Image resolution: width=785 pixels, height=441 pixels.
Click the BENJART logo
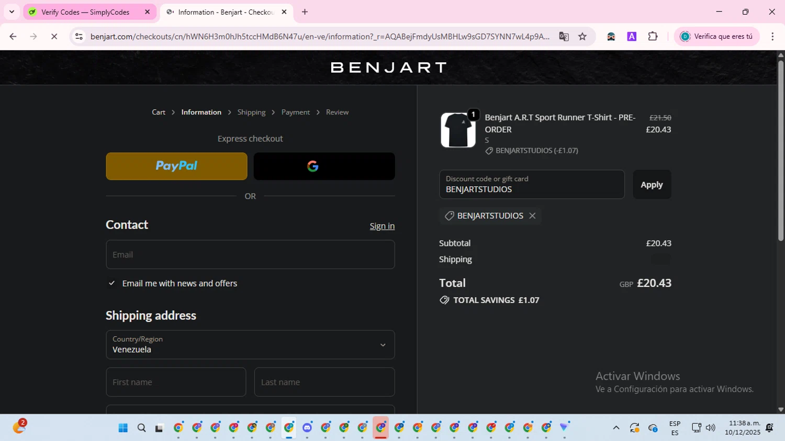(388, 67)
